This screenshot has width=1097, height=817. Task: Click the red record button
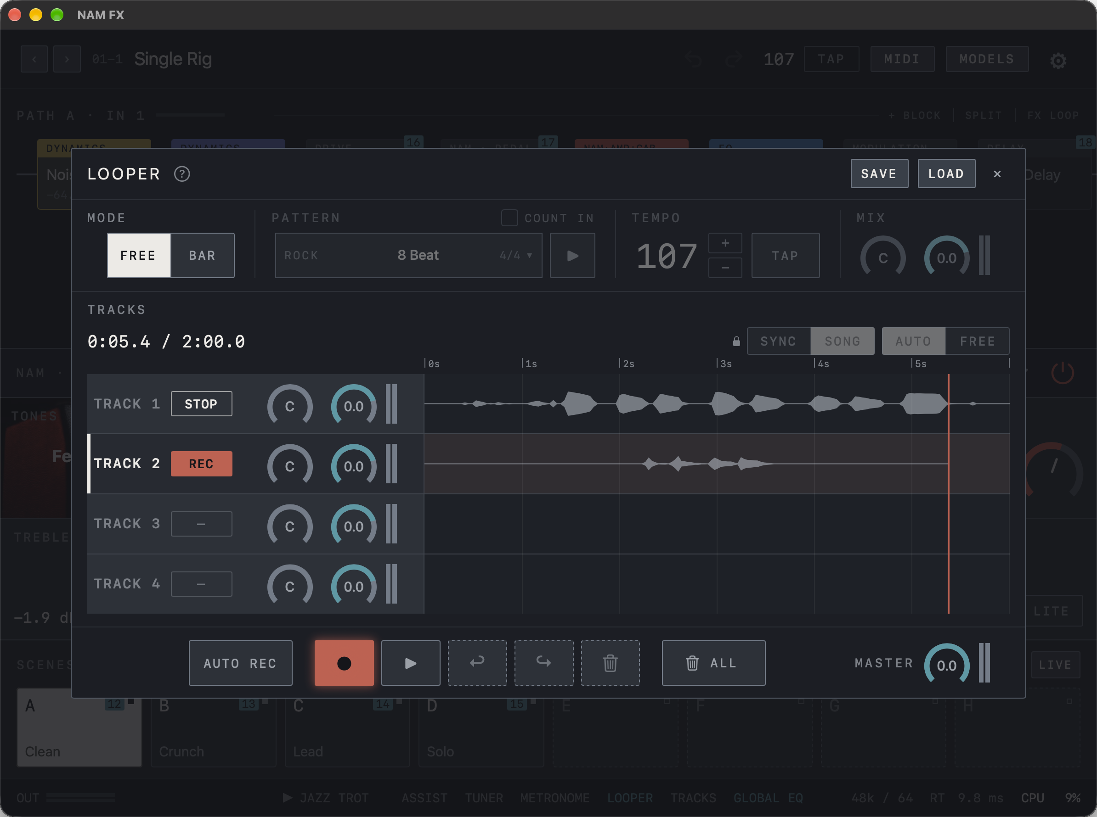coord(344,663)
